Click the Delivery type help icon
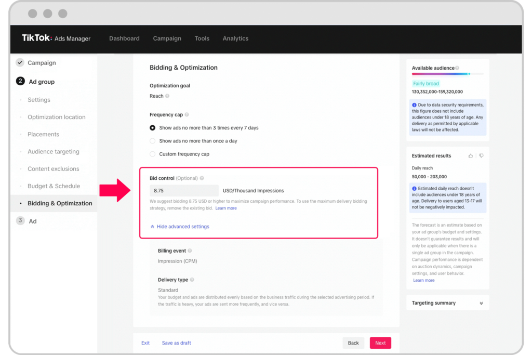532x355 pixels. click(x=192, y=280)
